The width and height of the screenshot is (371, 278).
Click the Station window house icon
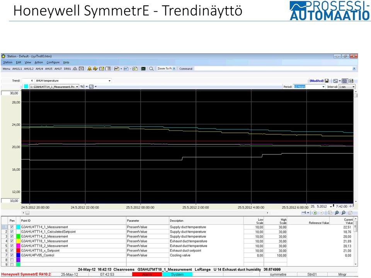coord(3,56)
